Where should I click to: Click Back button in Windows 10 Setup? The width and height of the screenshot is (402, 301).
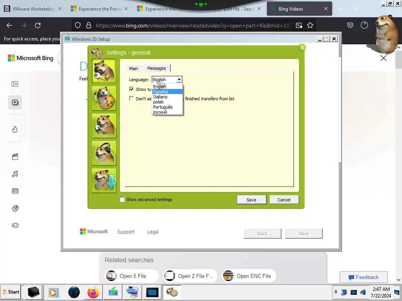[x=262, y=234]
